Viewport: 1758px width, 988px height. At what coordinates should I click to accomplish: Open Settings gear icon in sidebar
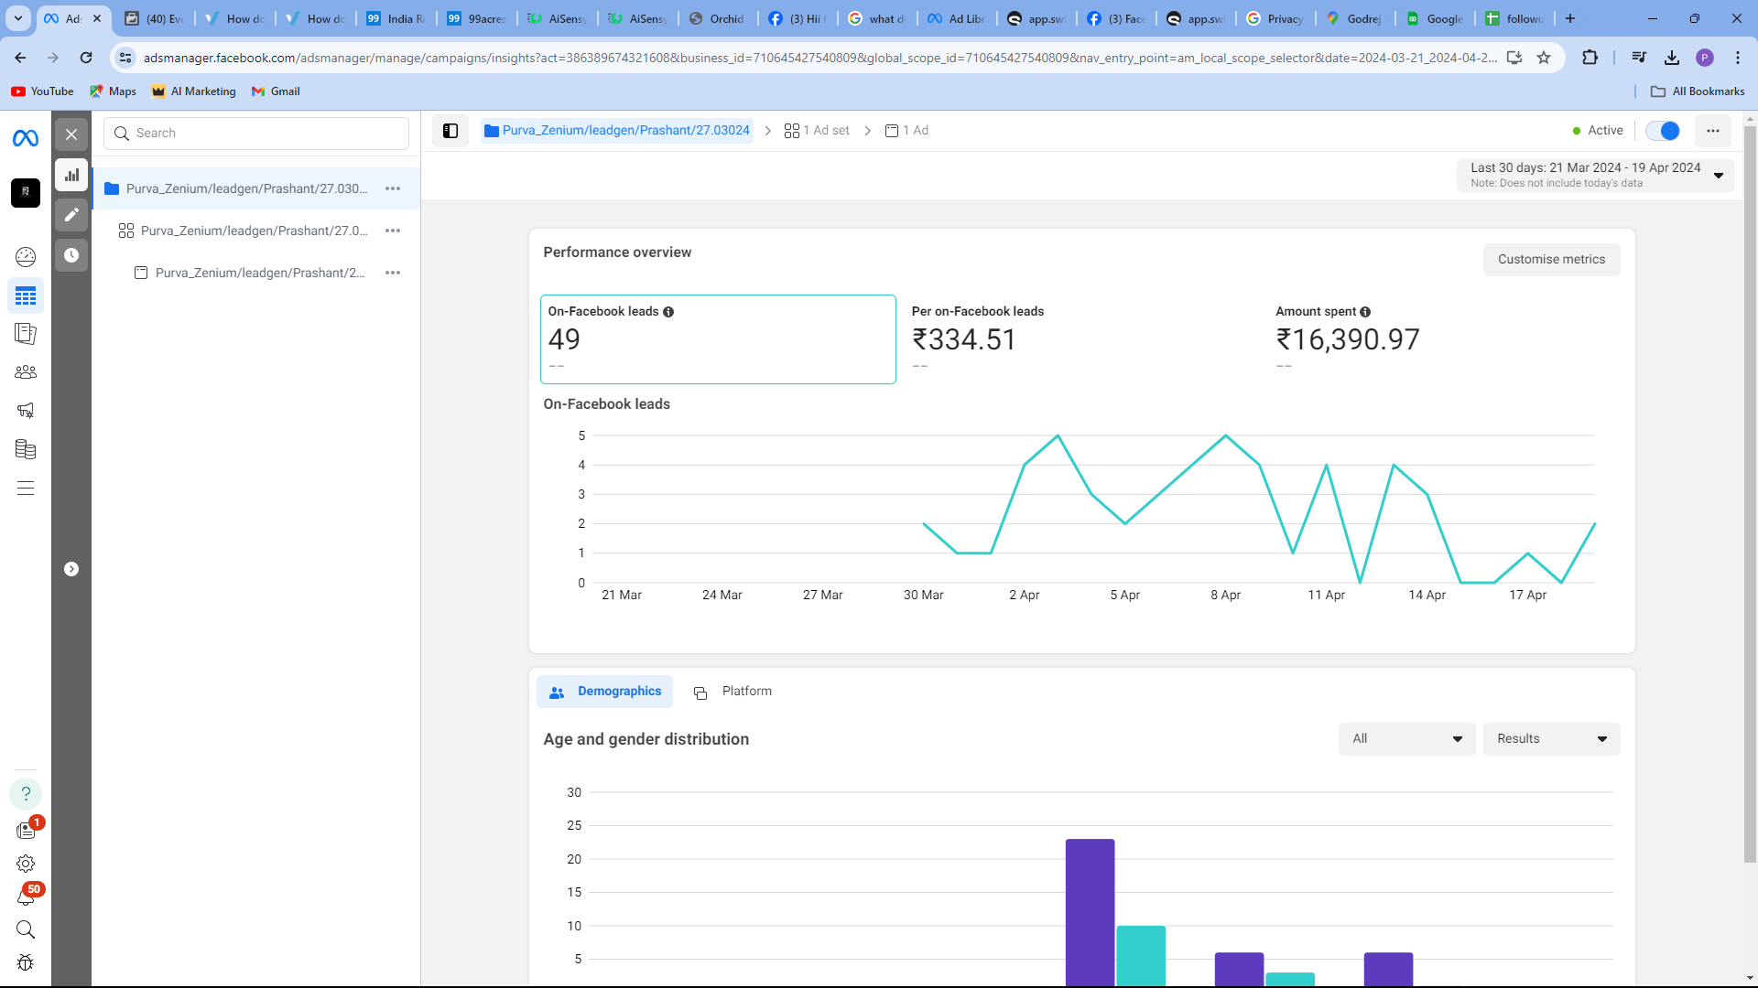26,864
